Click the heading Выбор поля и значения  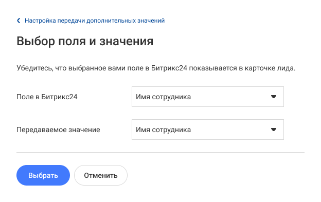tap(85, 41)
